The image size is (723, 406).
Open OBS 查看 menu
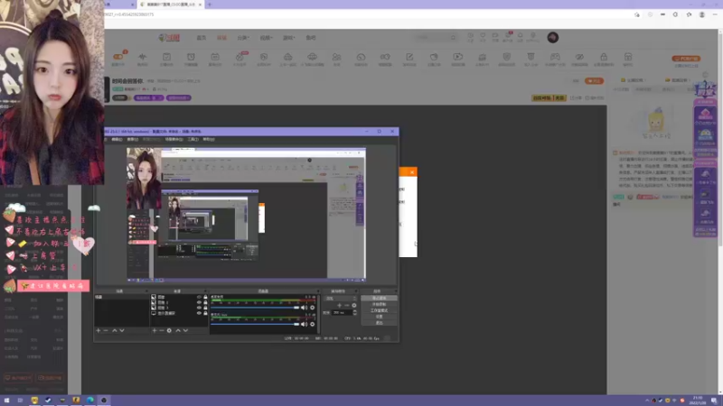(x=132, y=139)
